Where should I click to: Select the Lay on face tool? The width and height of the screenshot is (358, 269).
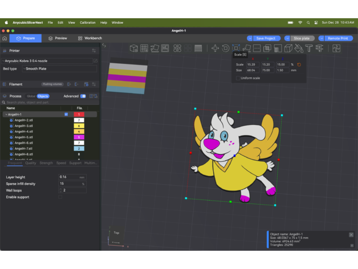(246, 48)
